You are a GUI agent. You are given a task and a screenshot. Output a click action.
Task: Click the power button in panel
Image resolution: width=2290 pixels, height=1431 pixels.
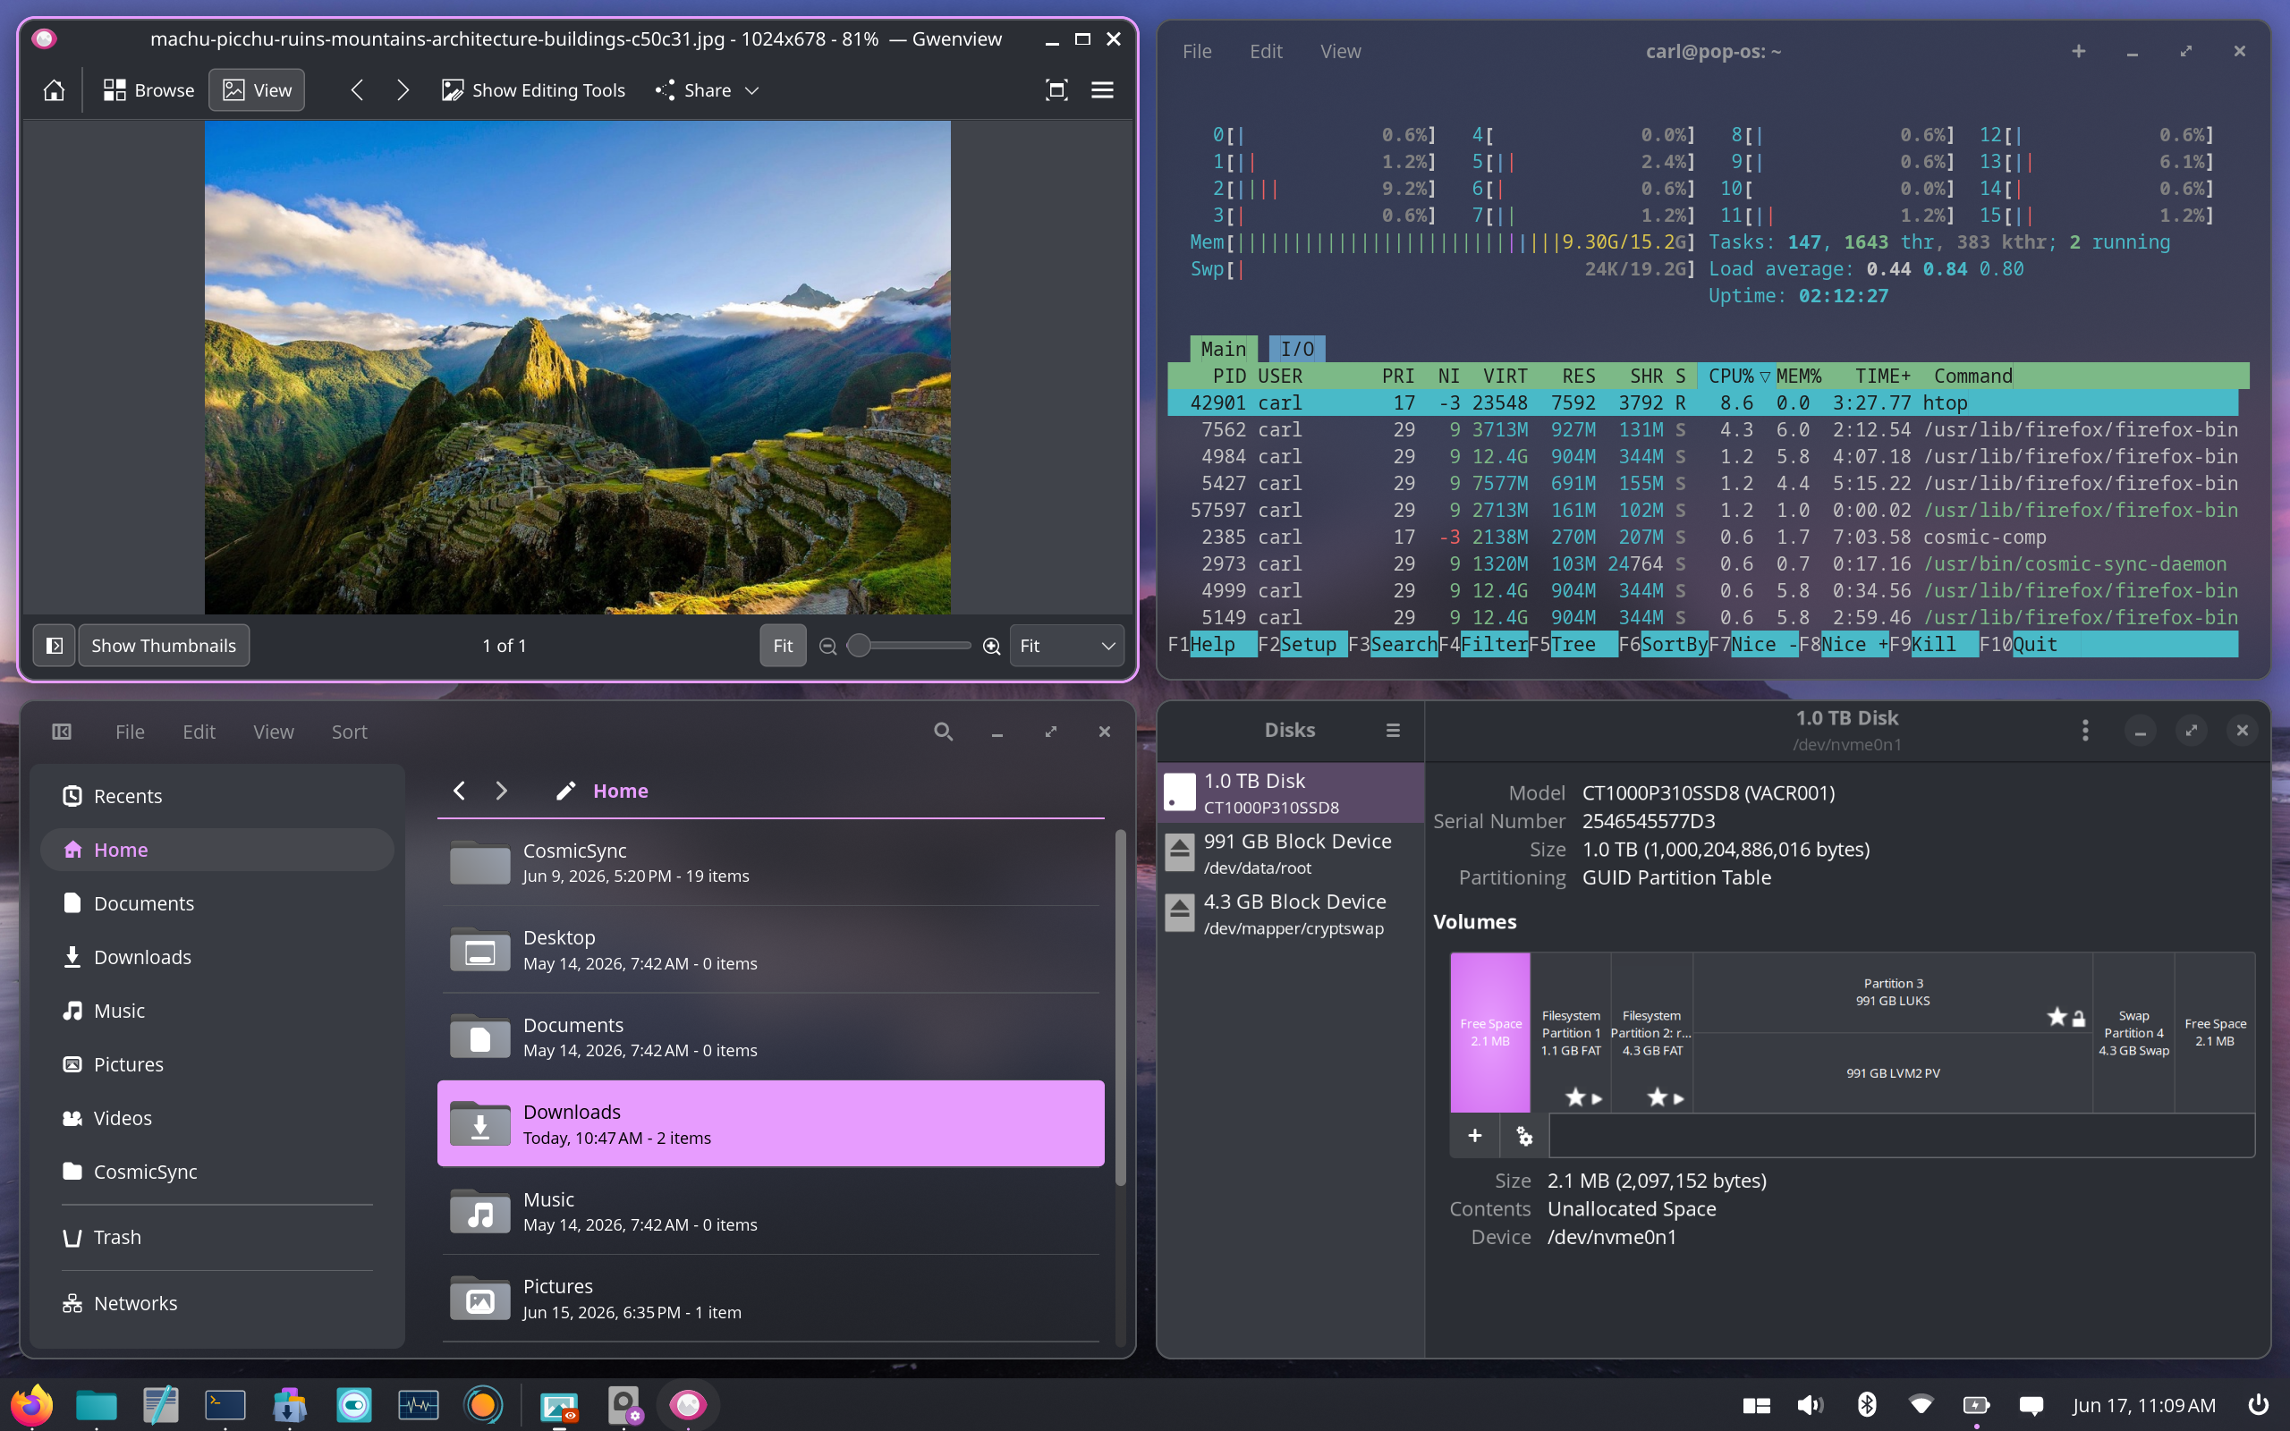2258,1404
